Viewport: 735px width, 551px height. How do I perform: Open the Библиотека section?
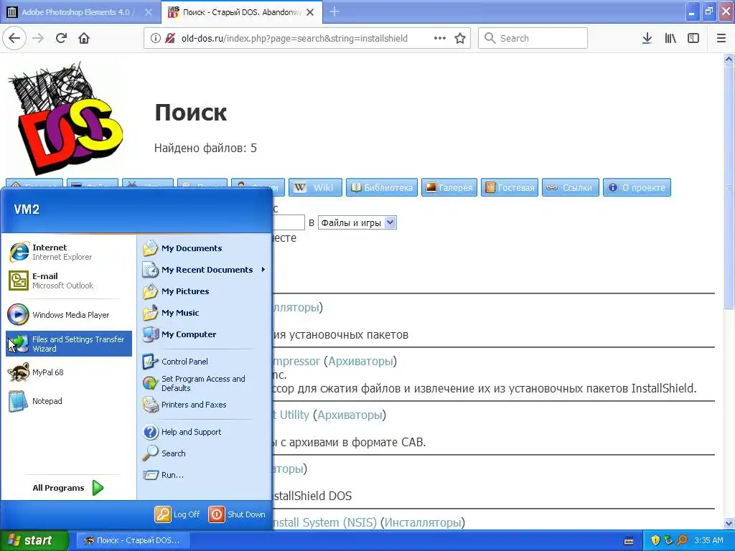pos(382,187)
